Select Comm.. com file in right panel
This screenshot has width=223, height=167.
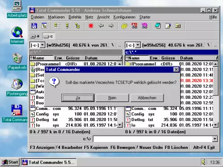(x=169, y=109)
